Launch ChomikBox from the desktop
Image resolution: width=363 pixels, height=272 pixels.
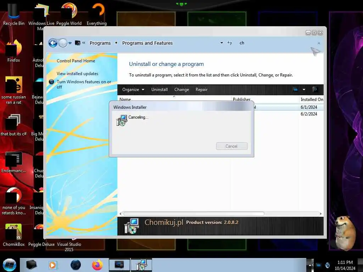pos(14,235)
